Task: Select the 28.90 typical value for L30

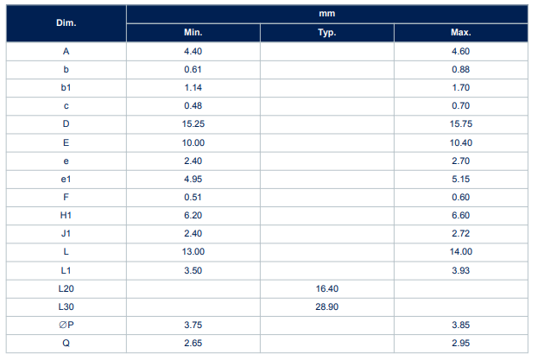Action: coord(326,306)
